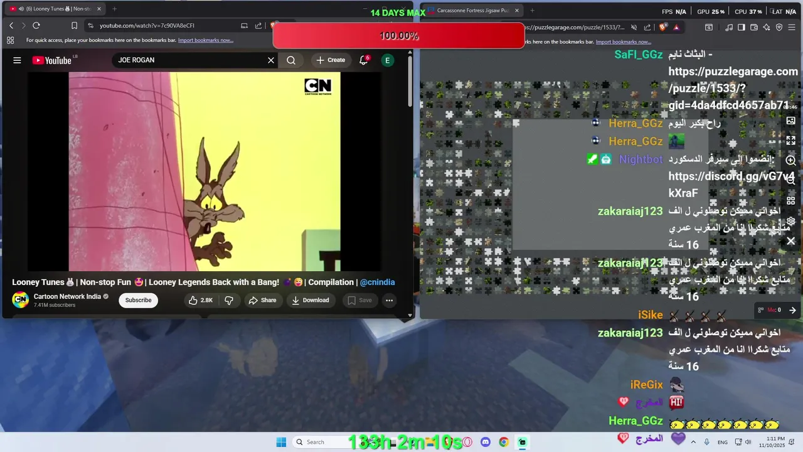The image size is (803, 452).
Task: Open Discord from the taskbar
Action: (x=485, y=442)
